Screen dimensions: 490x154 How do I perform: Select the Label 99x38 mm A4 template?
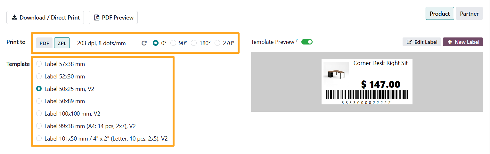(x=39, y=126)
